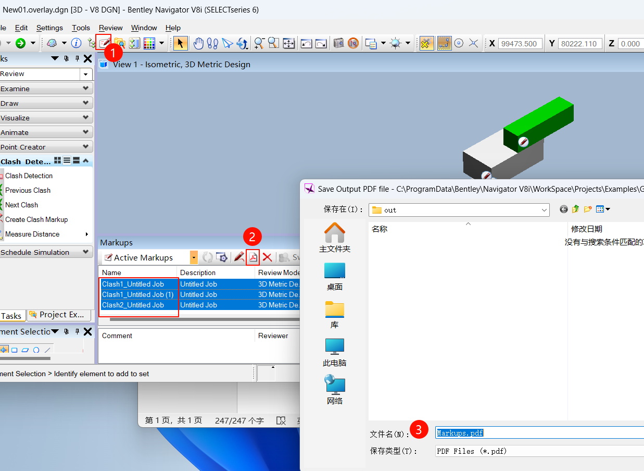Switch to the Project Explorer tab
Image resolution: width=644 pixels, height=471 pixels.
coord(59,315)
